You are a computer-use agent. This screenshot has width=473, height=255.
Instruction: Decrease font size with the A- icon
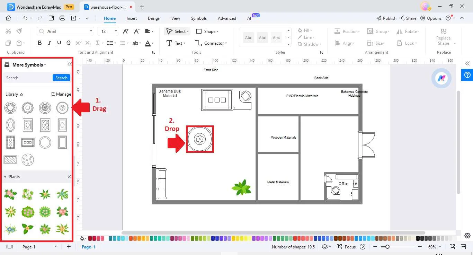[x=137, y=31]
